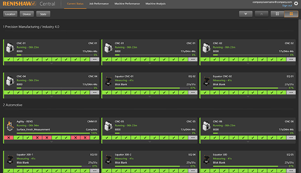Open the Job Performance tab
Image resolution: width=301 pixels, height=173 pixels.
click(x=99, y=4)
